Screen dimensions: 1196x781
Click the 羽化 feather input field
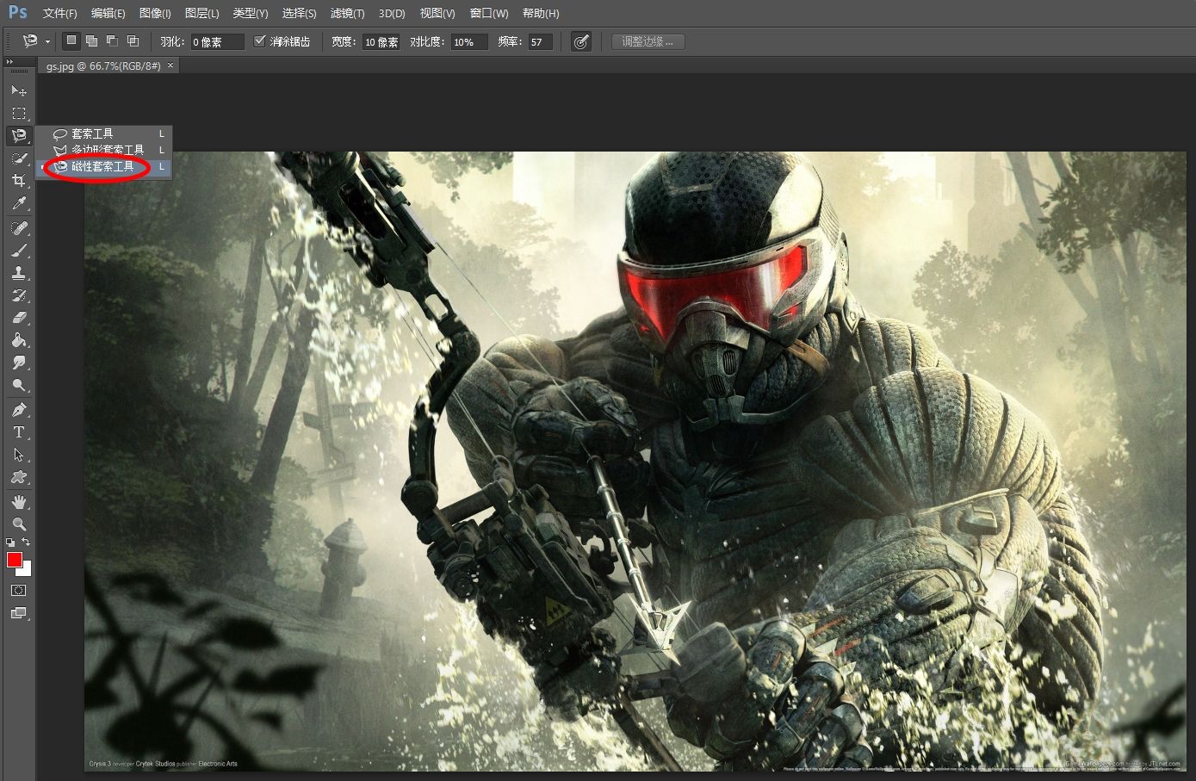tap(217, 41)
